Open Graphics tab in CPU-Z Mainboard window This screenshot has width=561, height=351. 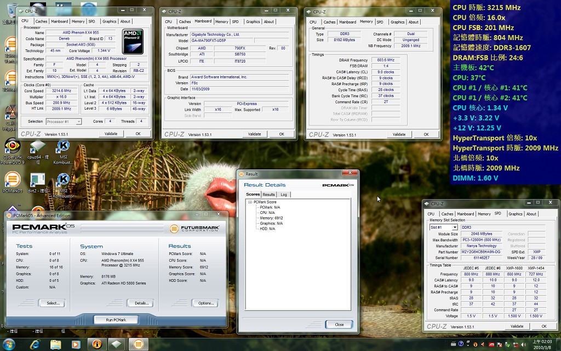pyautogui.click(x=253, y=22)
